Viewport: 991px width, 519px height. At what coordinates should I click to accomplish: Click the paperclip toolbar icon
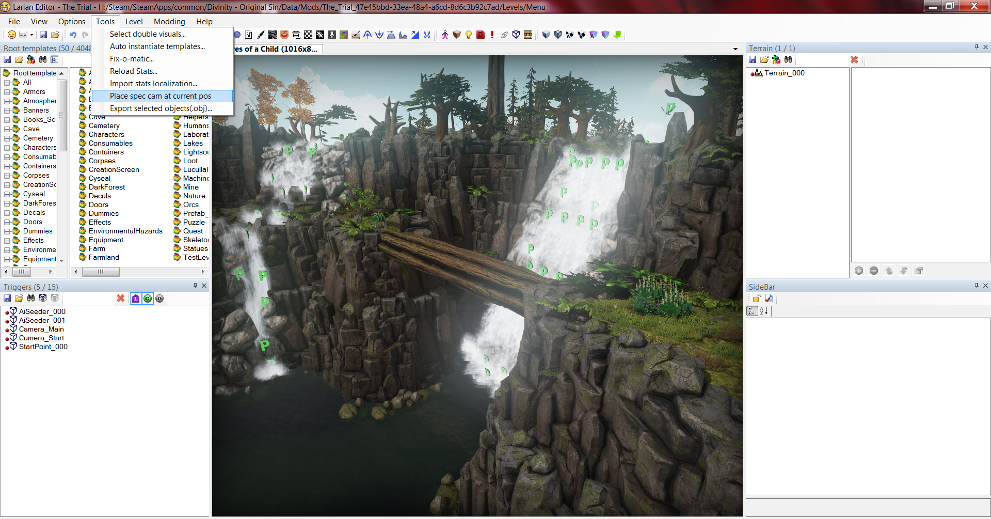(x=504, y=35)
